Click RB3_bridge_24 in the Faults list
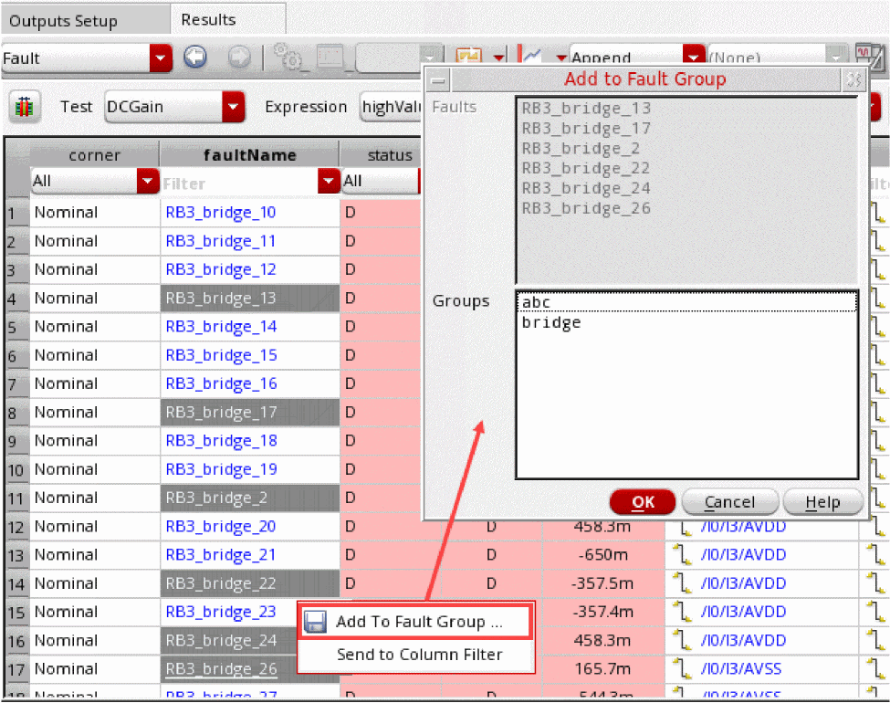The image size is (890, 703). [x=586, y=188]
